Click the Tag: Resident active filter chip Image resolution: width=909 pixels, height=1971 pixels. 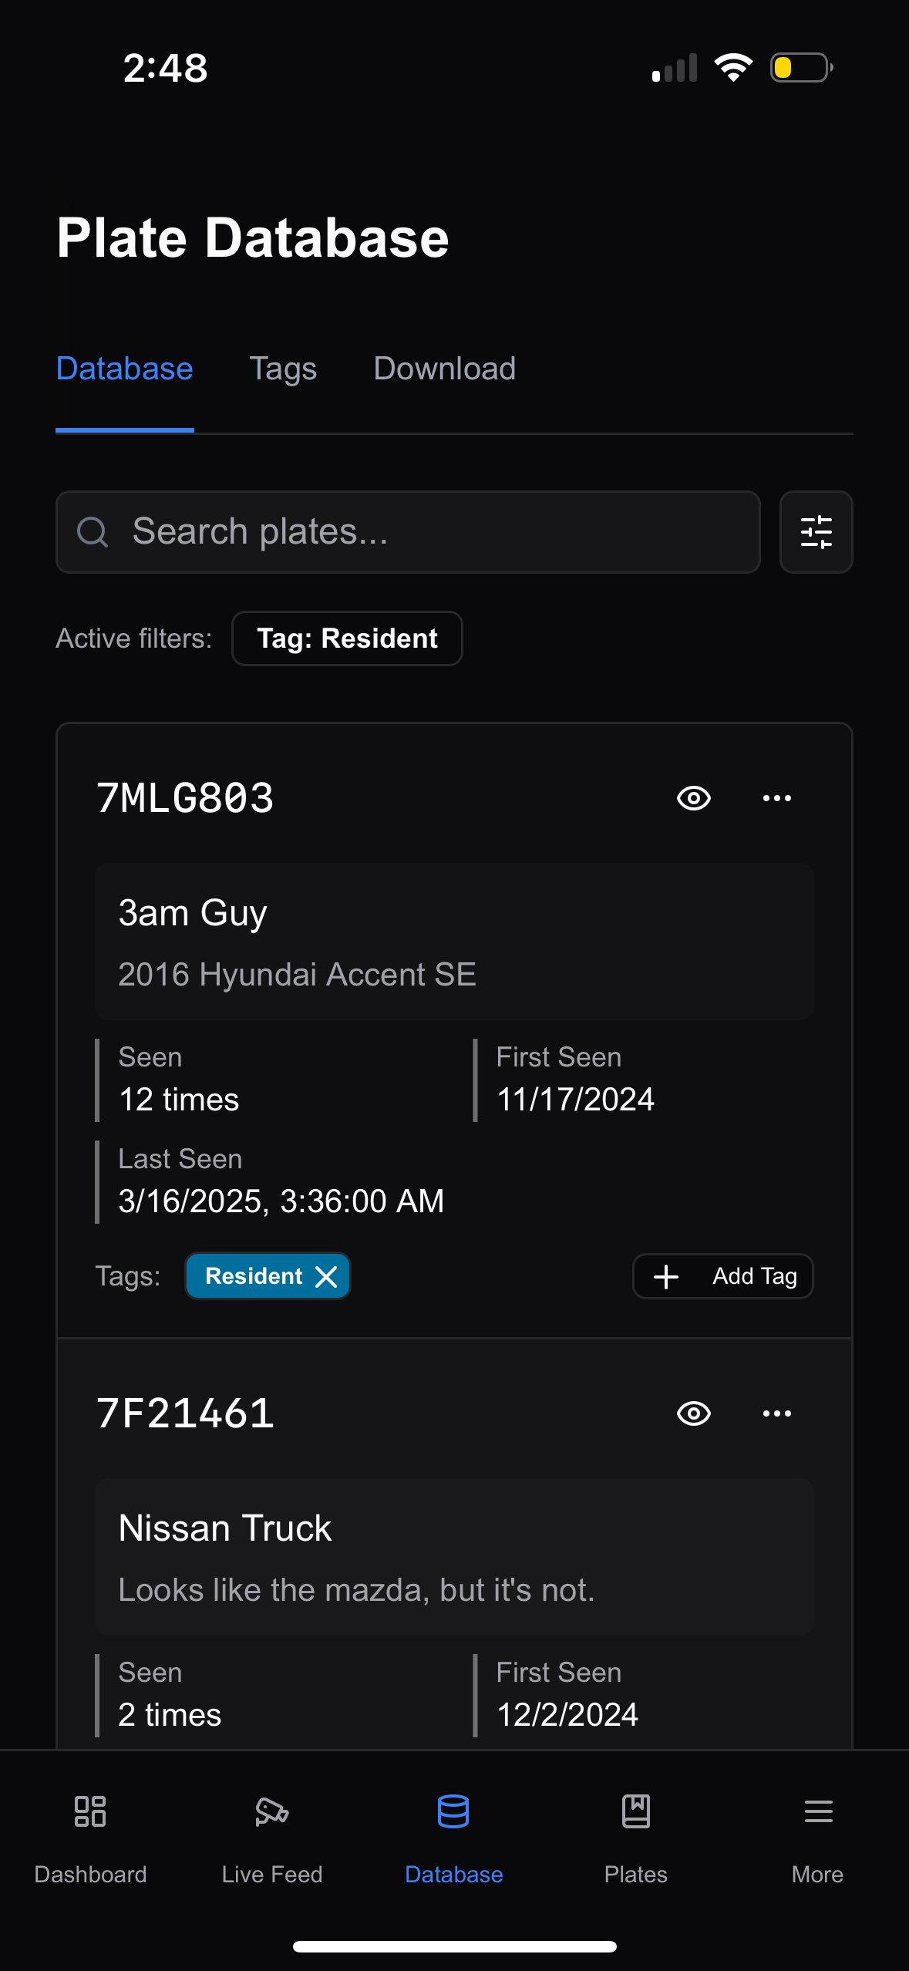pos(347,638)
